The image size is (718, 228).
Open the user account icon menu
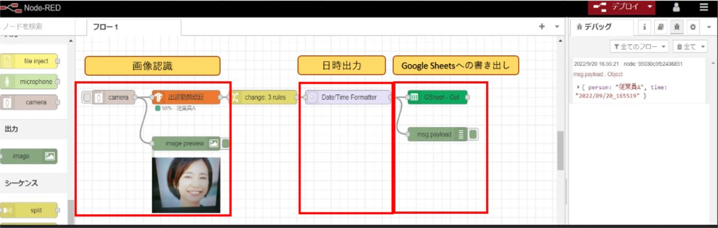676,7
